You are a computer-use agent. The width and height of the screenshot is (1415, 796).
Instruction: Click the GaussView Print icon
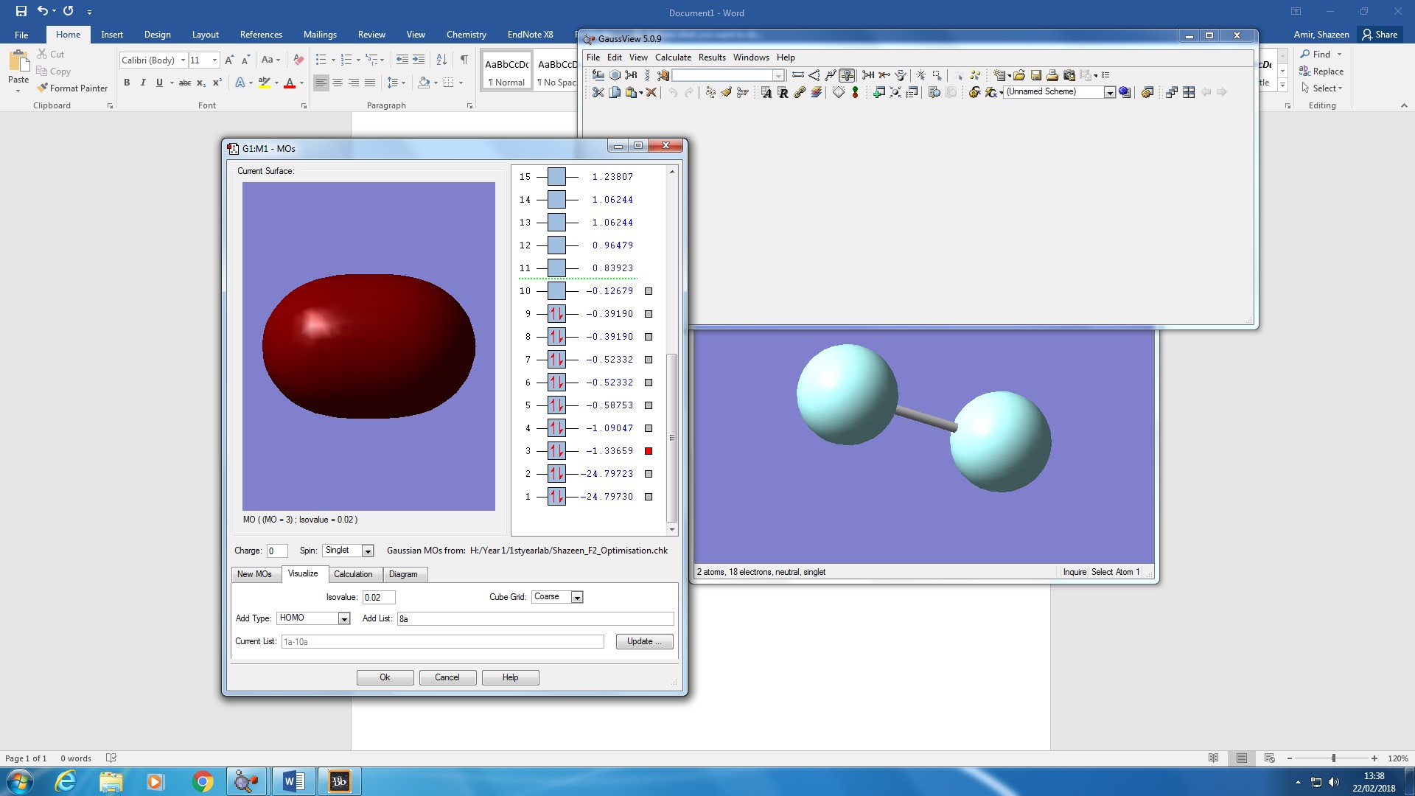click(1052, 75)
